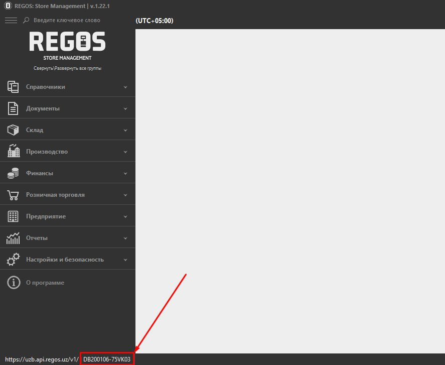Click the search magnifier icon
Screen dimensions: 445x365
coord(26,20)
